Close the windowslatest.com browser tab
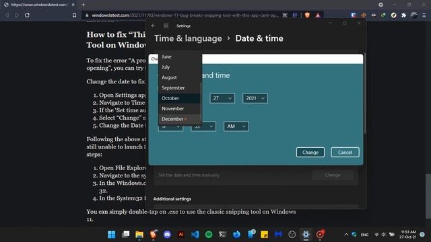 [x=73, y=5]
